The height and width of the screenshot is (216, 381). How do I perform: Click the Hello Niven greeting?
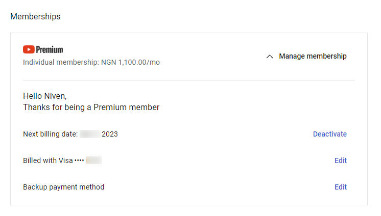coord(45,96)
